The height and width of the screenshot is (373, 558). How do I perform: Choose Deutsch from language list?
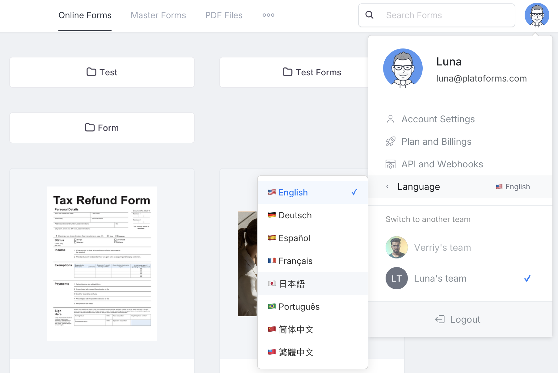coord(295,215)
